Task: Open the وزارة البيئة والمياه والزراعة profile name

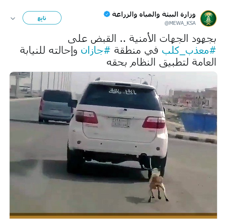Action: (x=154, y=14)
